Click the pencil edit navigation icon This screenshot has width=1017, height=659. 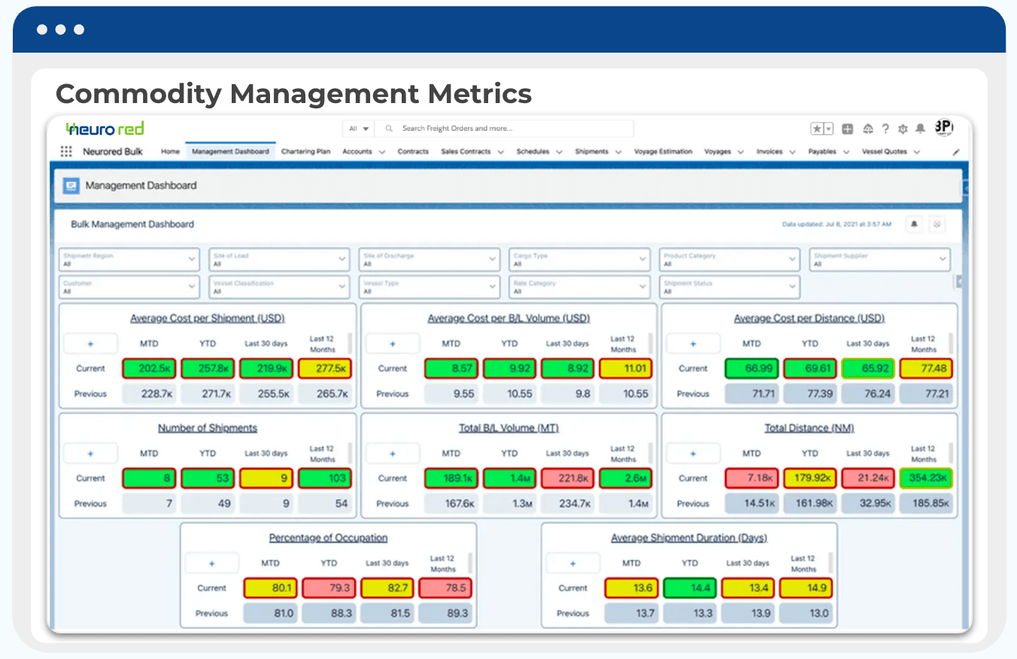point(956,152)
